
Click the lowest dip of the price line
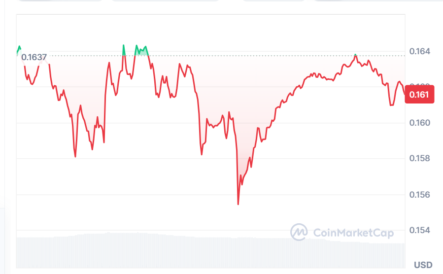[238, 204]
